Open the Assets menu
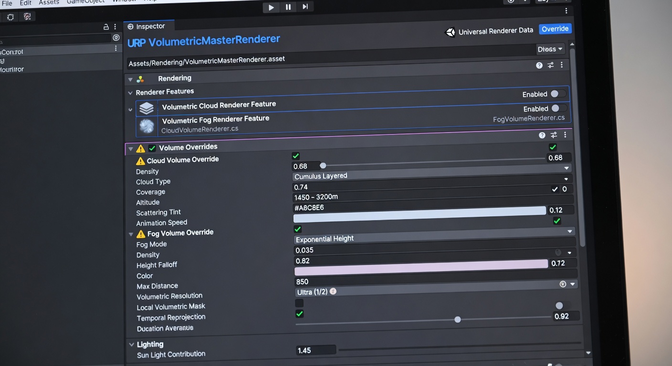This screenshot has width=672, height=366. 49,2
